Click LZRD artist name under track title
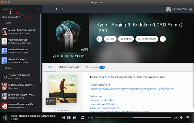This screenshot has height=123, width=194. 102,30
